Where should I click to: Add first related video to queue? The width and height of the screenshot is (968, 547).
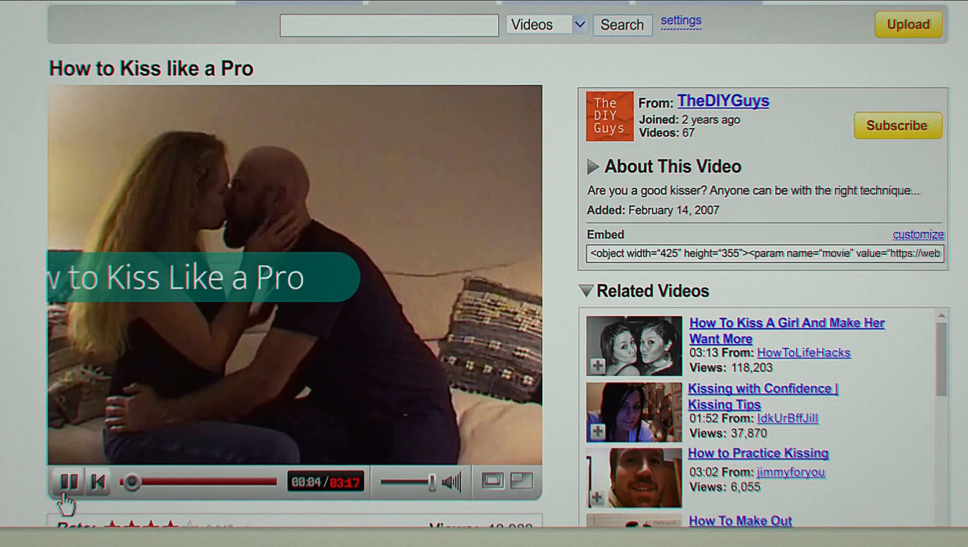coord(597,366)
